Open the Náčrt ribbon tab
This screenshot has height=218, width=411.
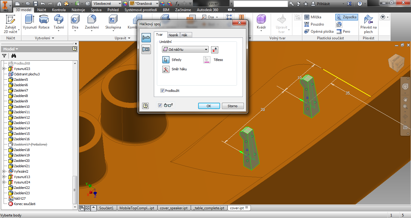pos(42,10)
